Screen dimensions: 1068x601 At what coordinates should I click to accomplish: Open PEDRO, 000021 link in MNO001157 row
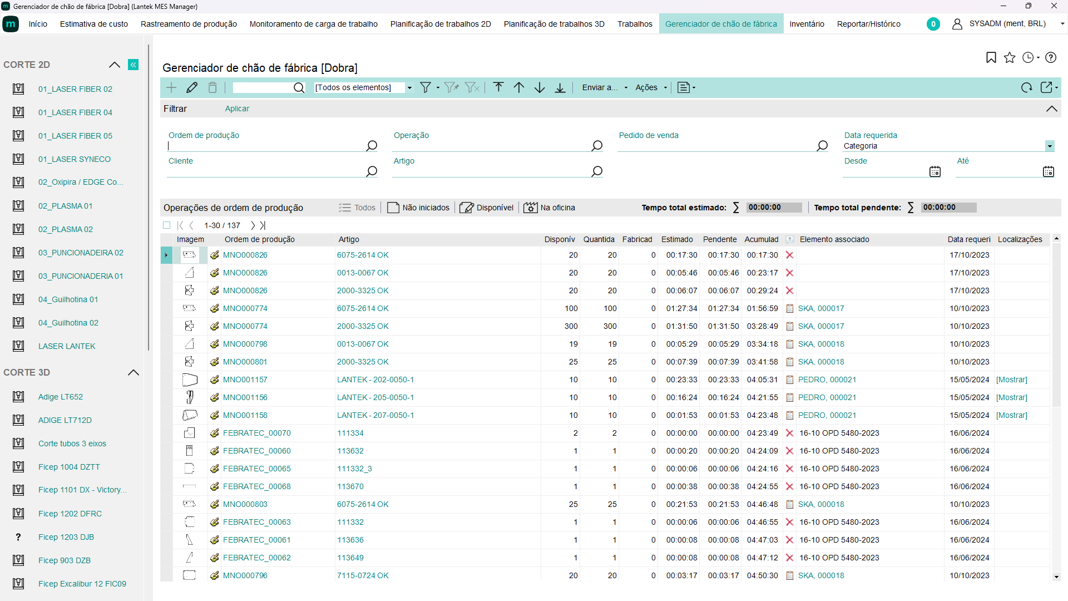(827, 380)
